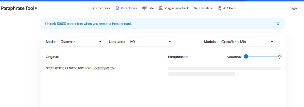Click the 'Variation:' label
Image resolution: width=304 pixels, height=107 pixels.
pos(235,57)
